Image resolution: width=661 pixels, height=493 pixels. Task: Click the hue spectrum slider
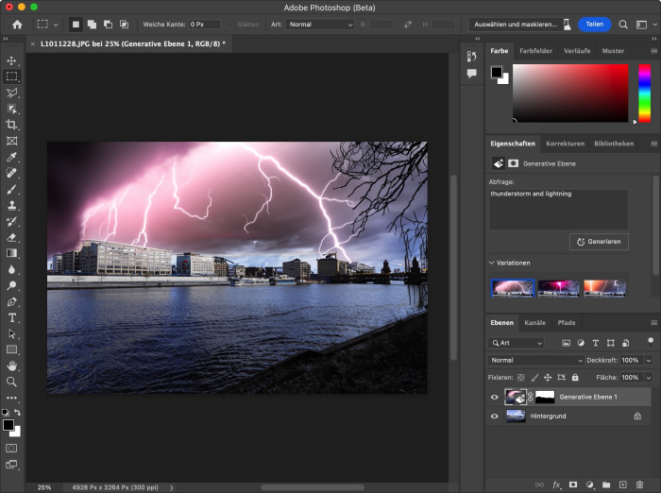644,93
